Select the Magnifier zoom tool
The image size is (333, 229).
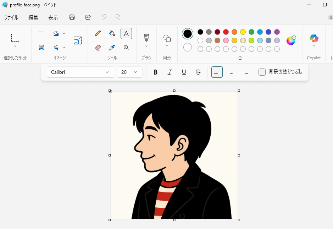[126, 47]
